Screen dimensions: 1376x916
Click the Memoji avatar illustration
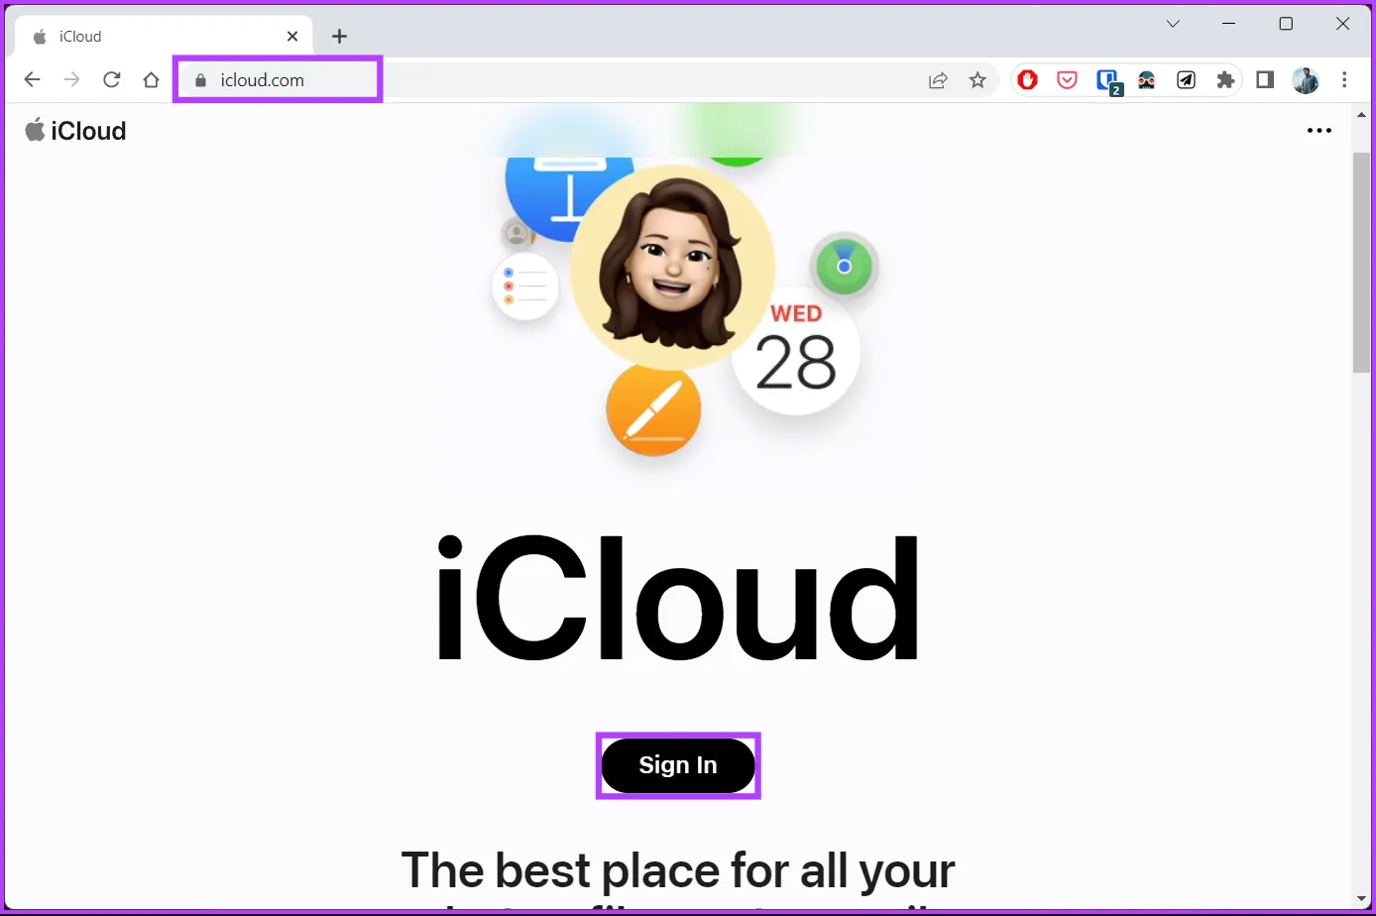click(x=673, y=268)
